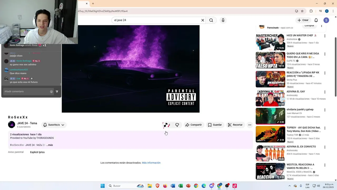337x190 pixels.
Task: Like the RoSeXXx video
Action: click(166, 125)
